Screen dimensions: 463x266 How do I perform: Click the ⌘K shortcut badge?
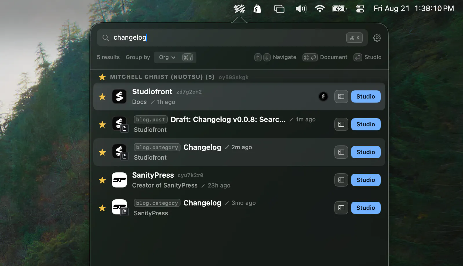354,38
